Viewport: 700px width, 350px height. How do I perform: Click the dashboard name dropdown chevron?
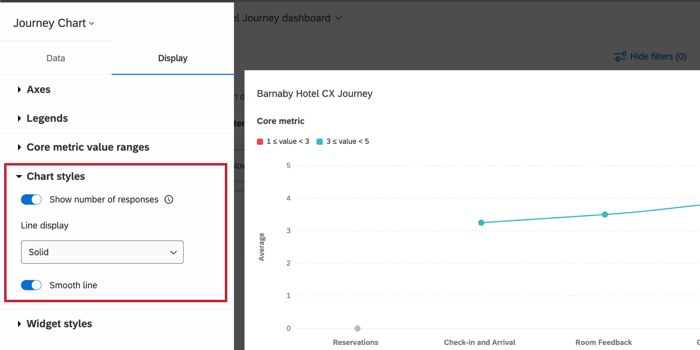tap(338, 18)
